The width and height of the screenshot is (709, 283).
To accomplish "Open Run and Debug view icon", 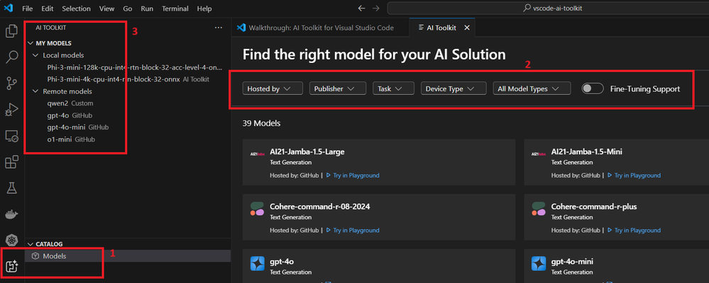I will 12,110.
